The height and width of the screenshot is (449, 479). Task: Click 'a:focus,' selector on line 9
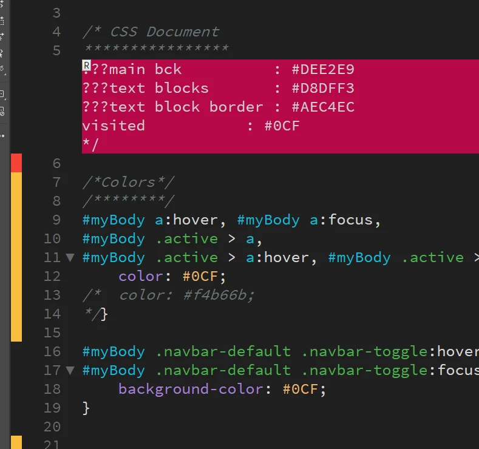pos(345,220)
